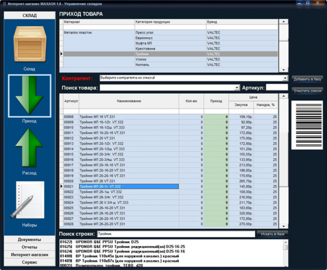327x270 pixels.
Task: Click the Накидка, % column header
Action: 266,105
